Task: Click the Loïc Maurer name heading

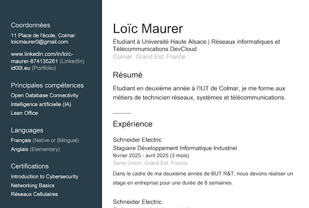Action: click(x=148, y=29)
